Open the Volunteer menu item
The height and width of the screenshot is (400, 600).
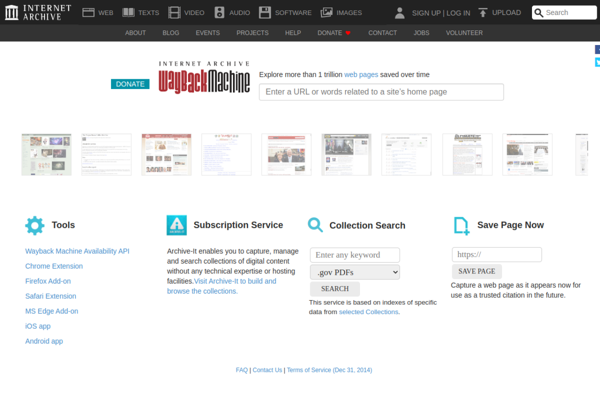pyautogui.click(x=464, y=33)
